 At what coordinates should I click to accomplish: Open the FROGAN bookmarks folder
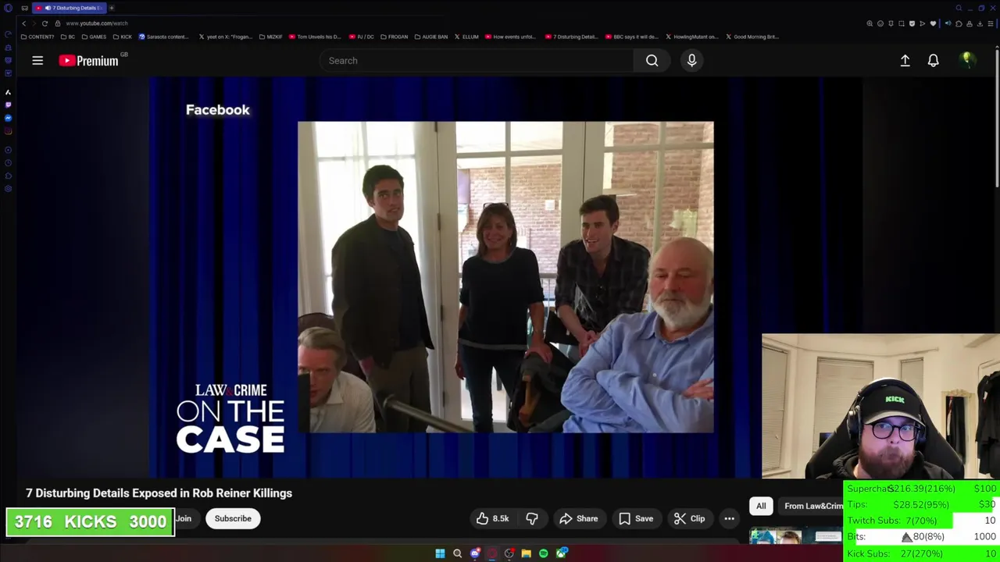coord(394,37)
